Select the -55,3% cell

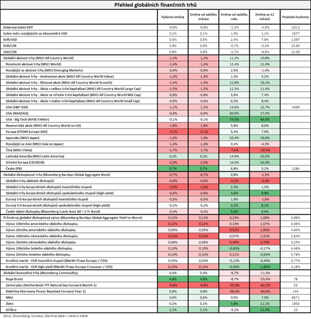[233, 285]
